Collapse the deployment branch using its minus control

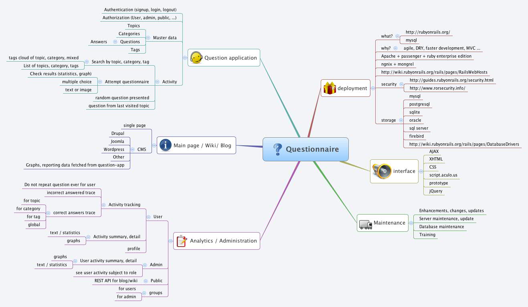click(372, 88)
